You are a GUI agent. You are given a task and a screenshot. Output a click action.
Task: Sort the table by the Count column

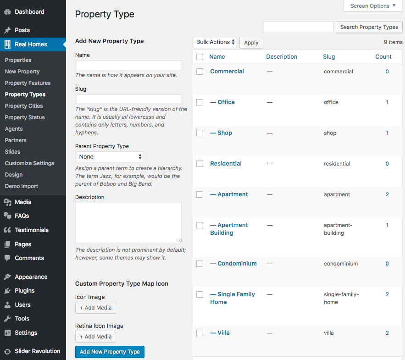(383, 56)
